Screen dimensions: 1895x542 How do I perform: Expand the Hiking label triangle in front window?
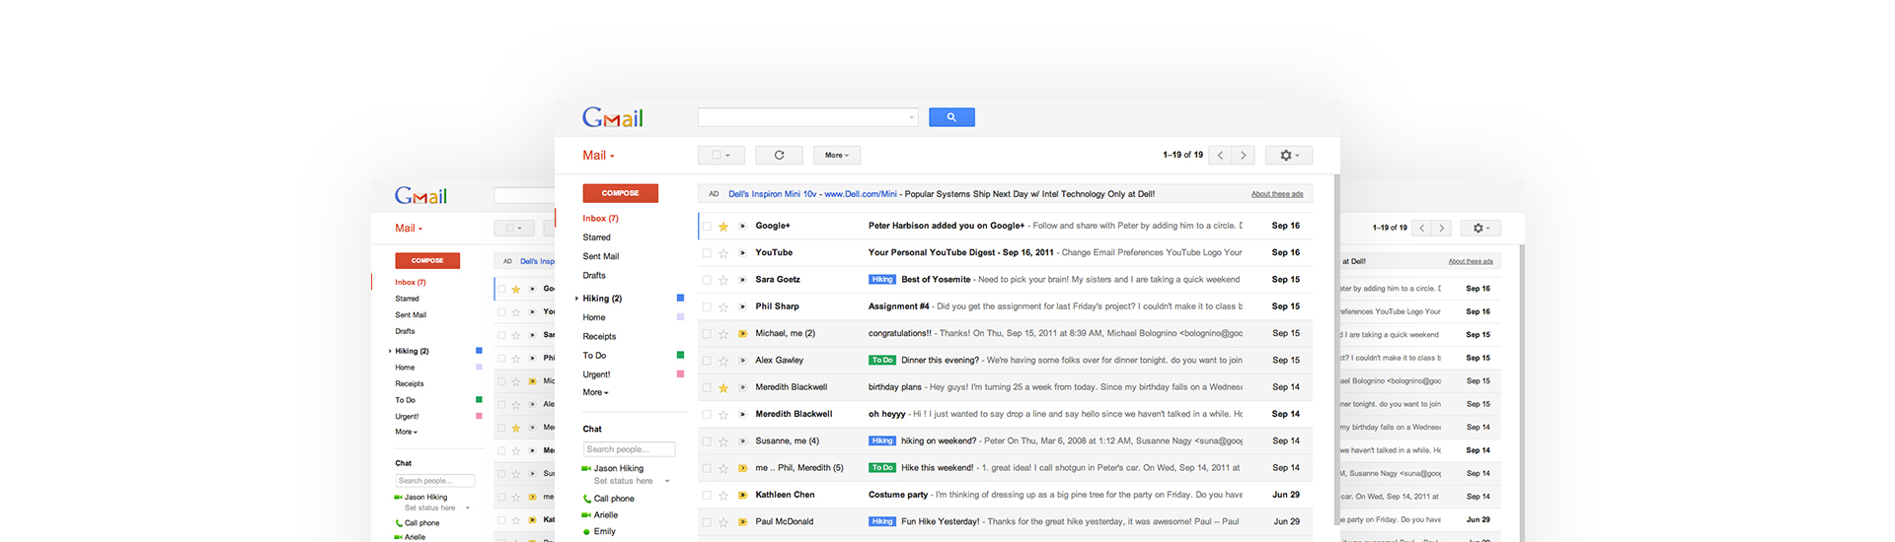pos(576,299)
